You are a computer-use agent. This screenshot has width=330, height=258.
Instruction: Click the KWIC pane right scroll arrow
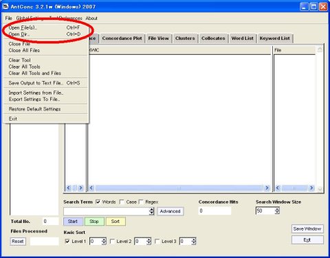click(x=267, y=188)
